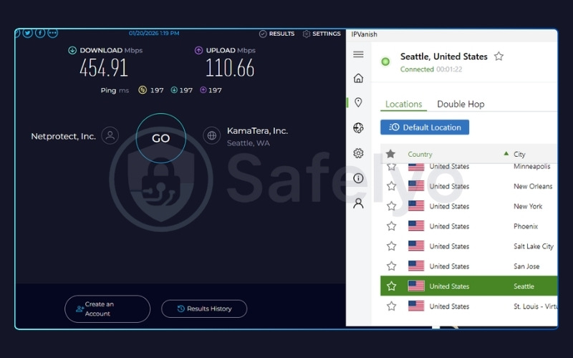The width and height of the screenshot is (573, 358).
Task: Click the download arrow icon next to DOWNLOAD
Action: 72,50
